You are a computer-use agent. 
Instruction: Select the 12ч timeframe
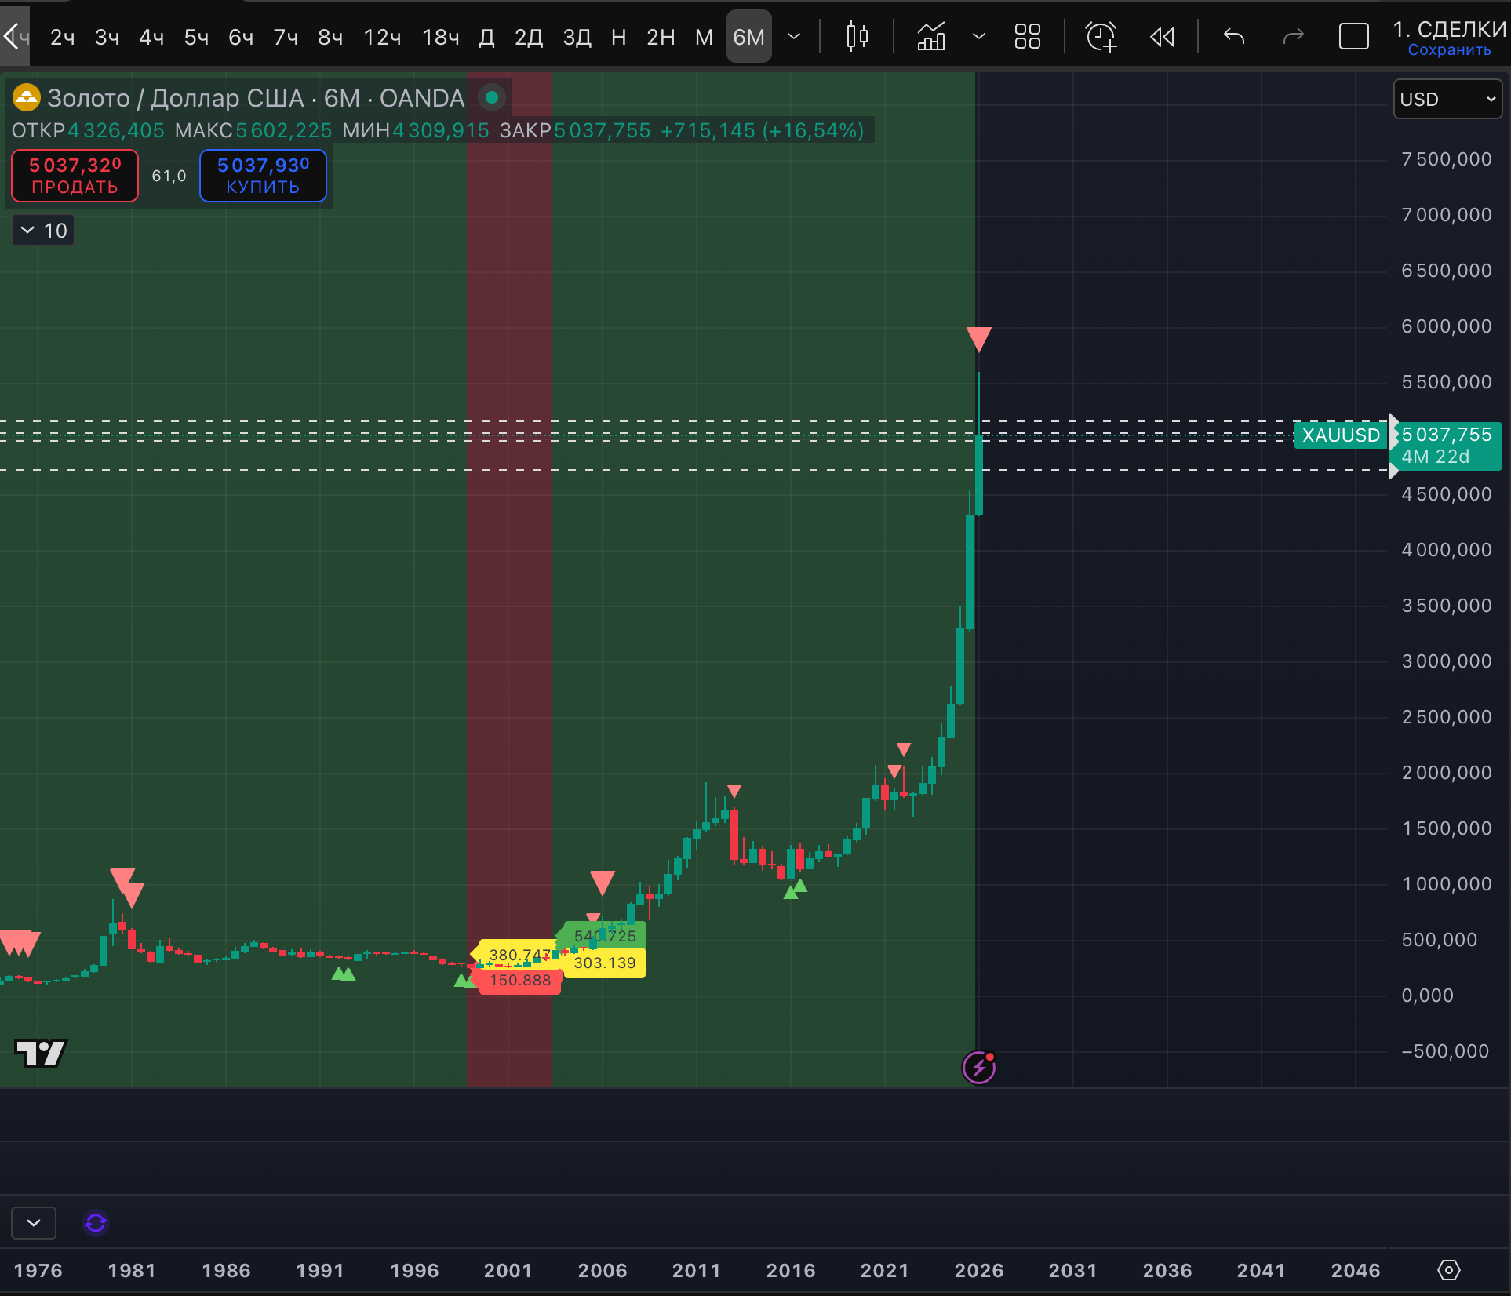pos(382,37)
